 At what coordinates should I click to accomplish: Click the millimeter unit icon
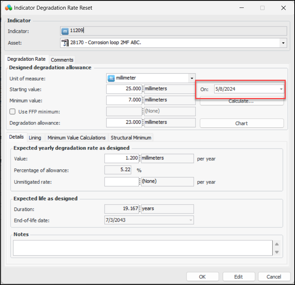111,78
